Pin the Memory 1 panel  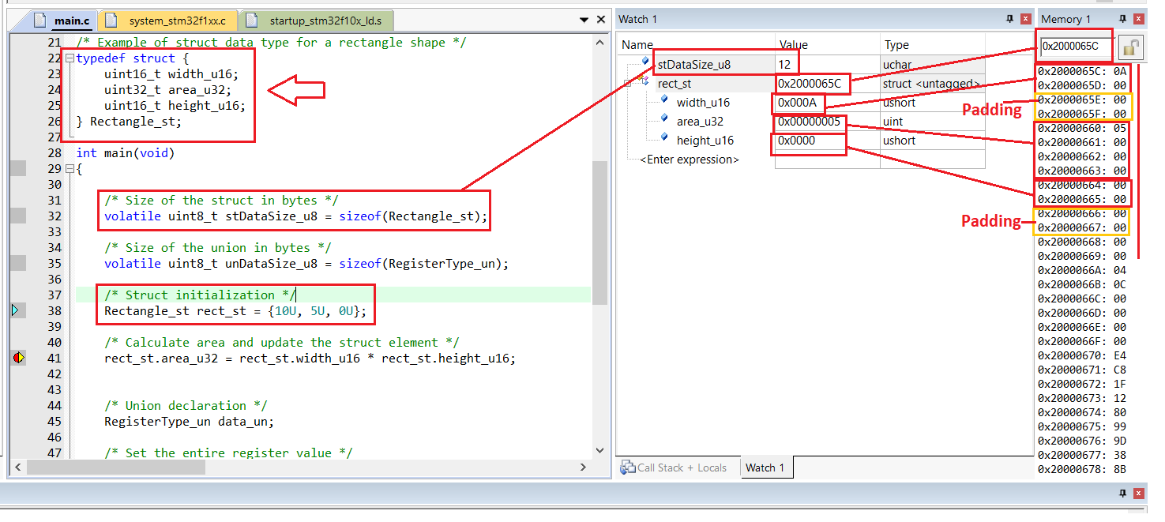[x=1123, y=19]
